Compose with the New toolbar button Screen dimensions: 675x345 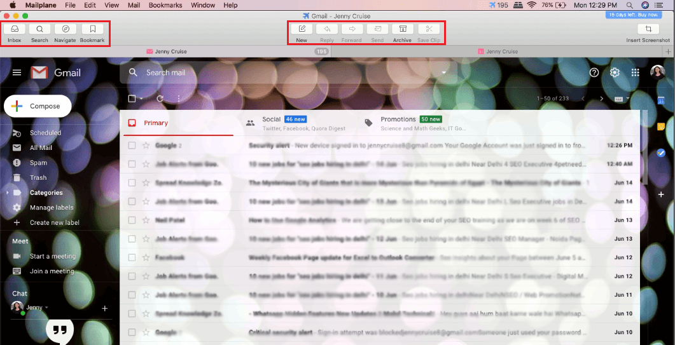[x=302, y=29]
